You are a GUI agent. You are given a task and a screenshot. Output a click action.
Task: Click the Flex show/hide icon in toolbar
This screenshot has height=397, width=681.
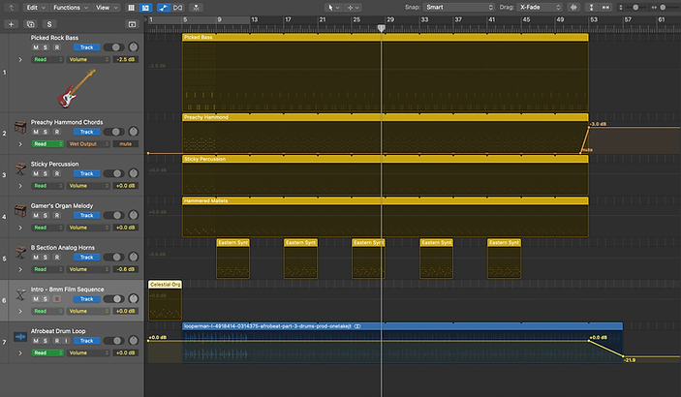[177, 8]
